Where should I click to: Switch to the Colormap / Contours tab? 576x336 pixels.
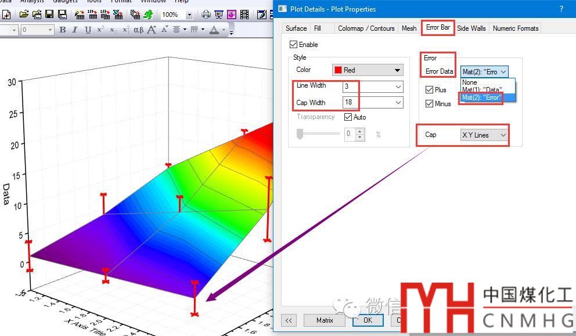tap(366, 28)
